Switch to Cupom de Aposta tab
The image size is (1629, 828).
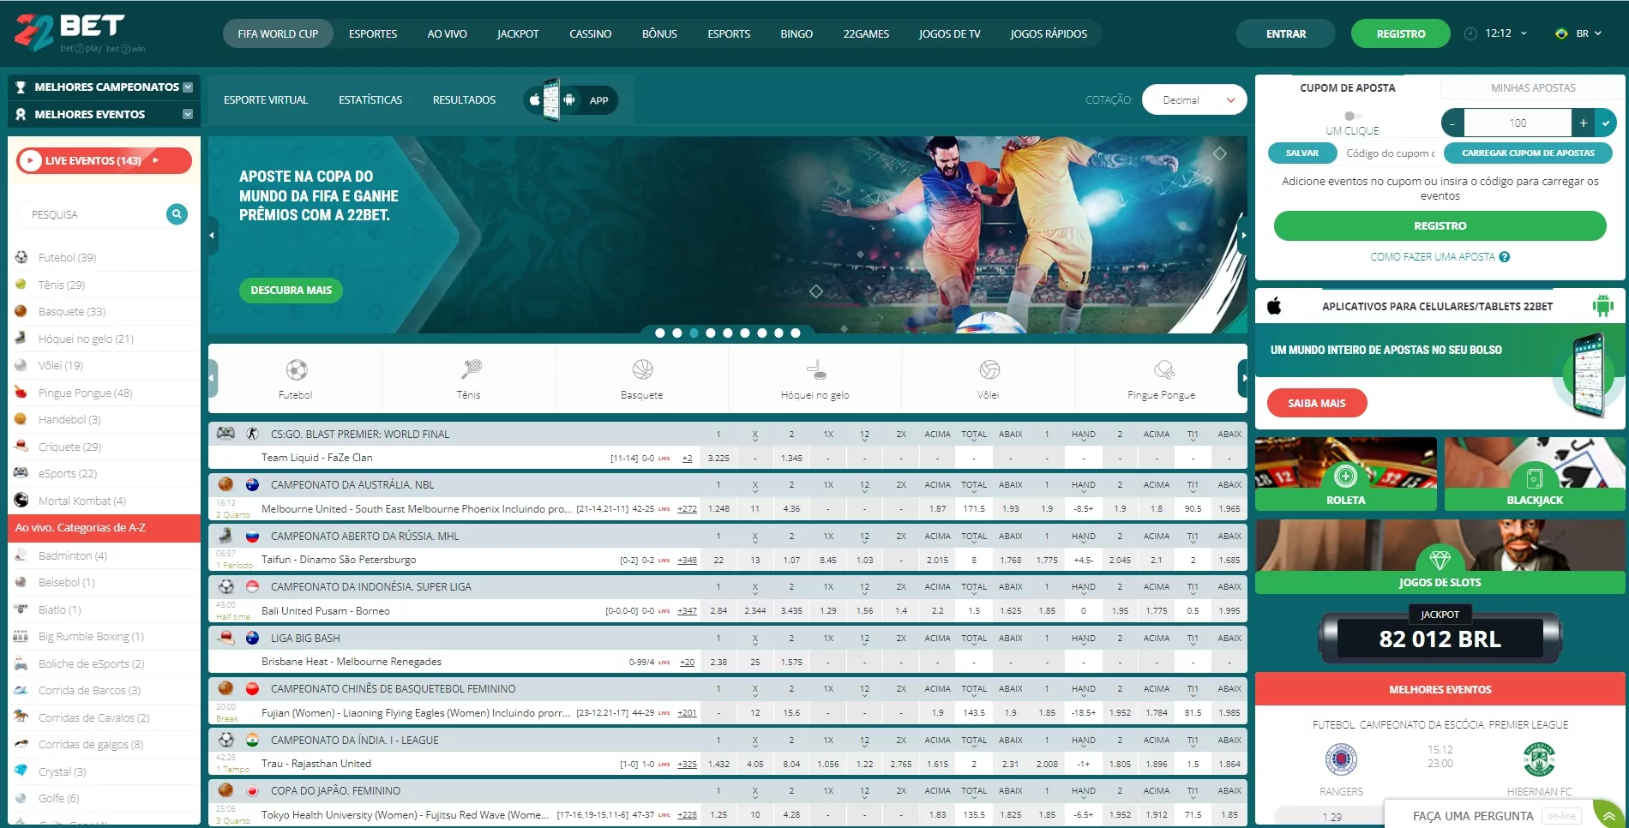(x=1348, y=87)
